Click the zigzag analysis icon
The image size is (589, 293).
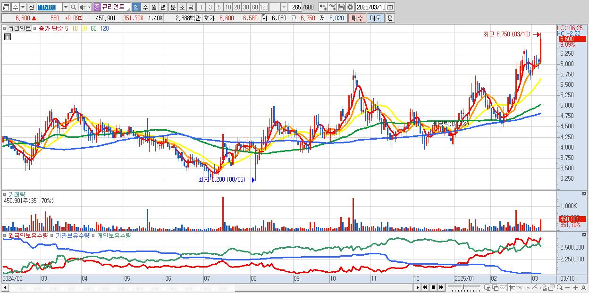(528, 287)
